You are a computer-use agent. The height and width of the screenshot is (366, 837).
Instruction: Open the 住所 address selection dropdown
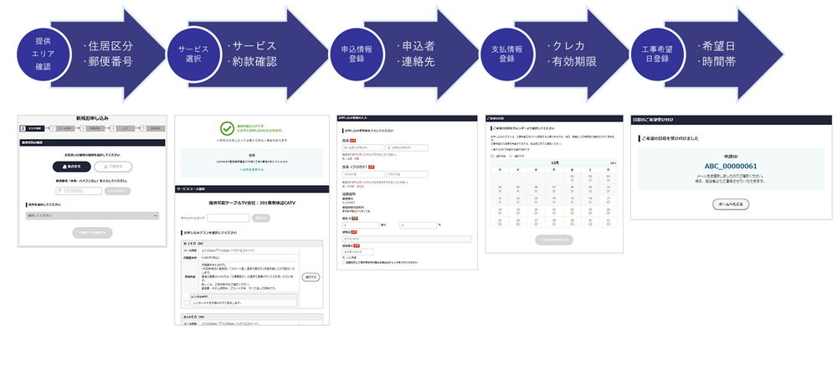pos(90,215)
